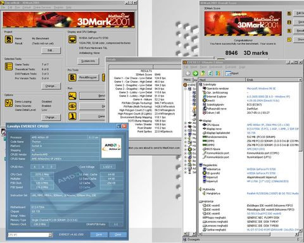Open the Súgó menu in EVEREST
The height and width of the screenshot is (243, 304).
point(242,67)
